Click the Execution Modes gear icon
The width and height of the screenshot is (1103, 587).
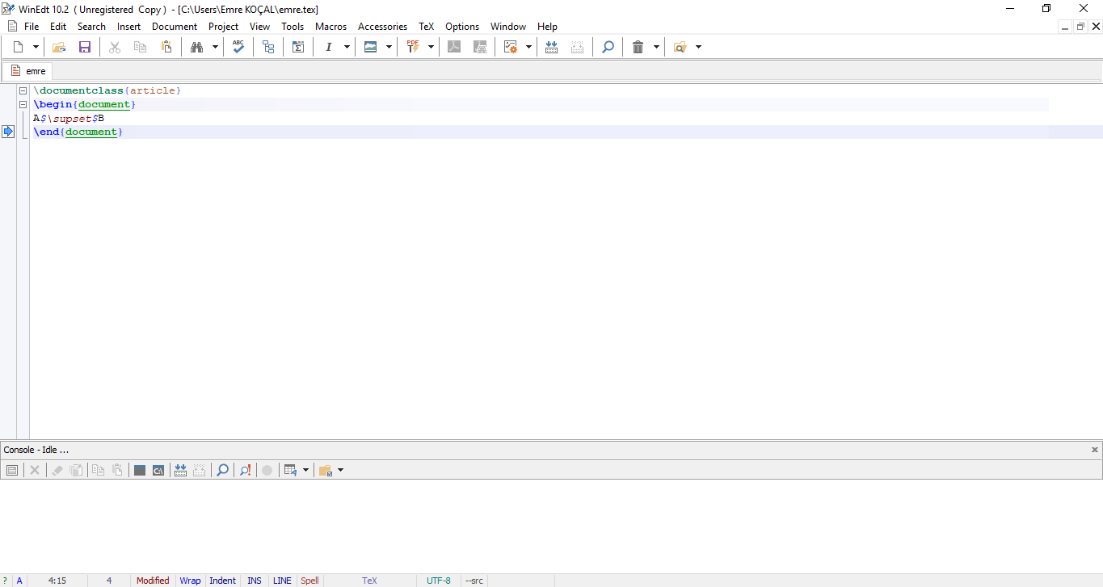(511, 47)
